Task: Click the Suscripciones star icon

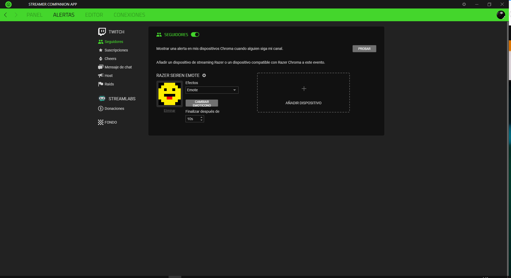Action: pyautogui.click(x=101, y=50)
